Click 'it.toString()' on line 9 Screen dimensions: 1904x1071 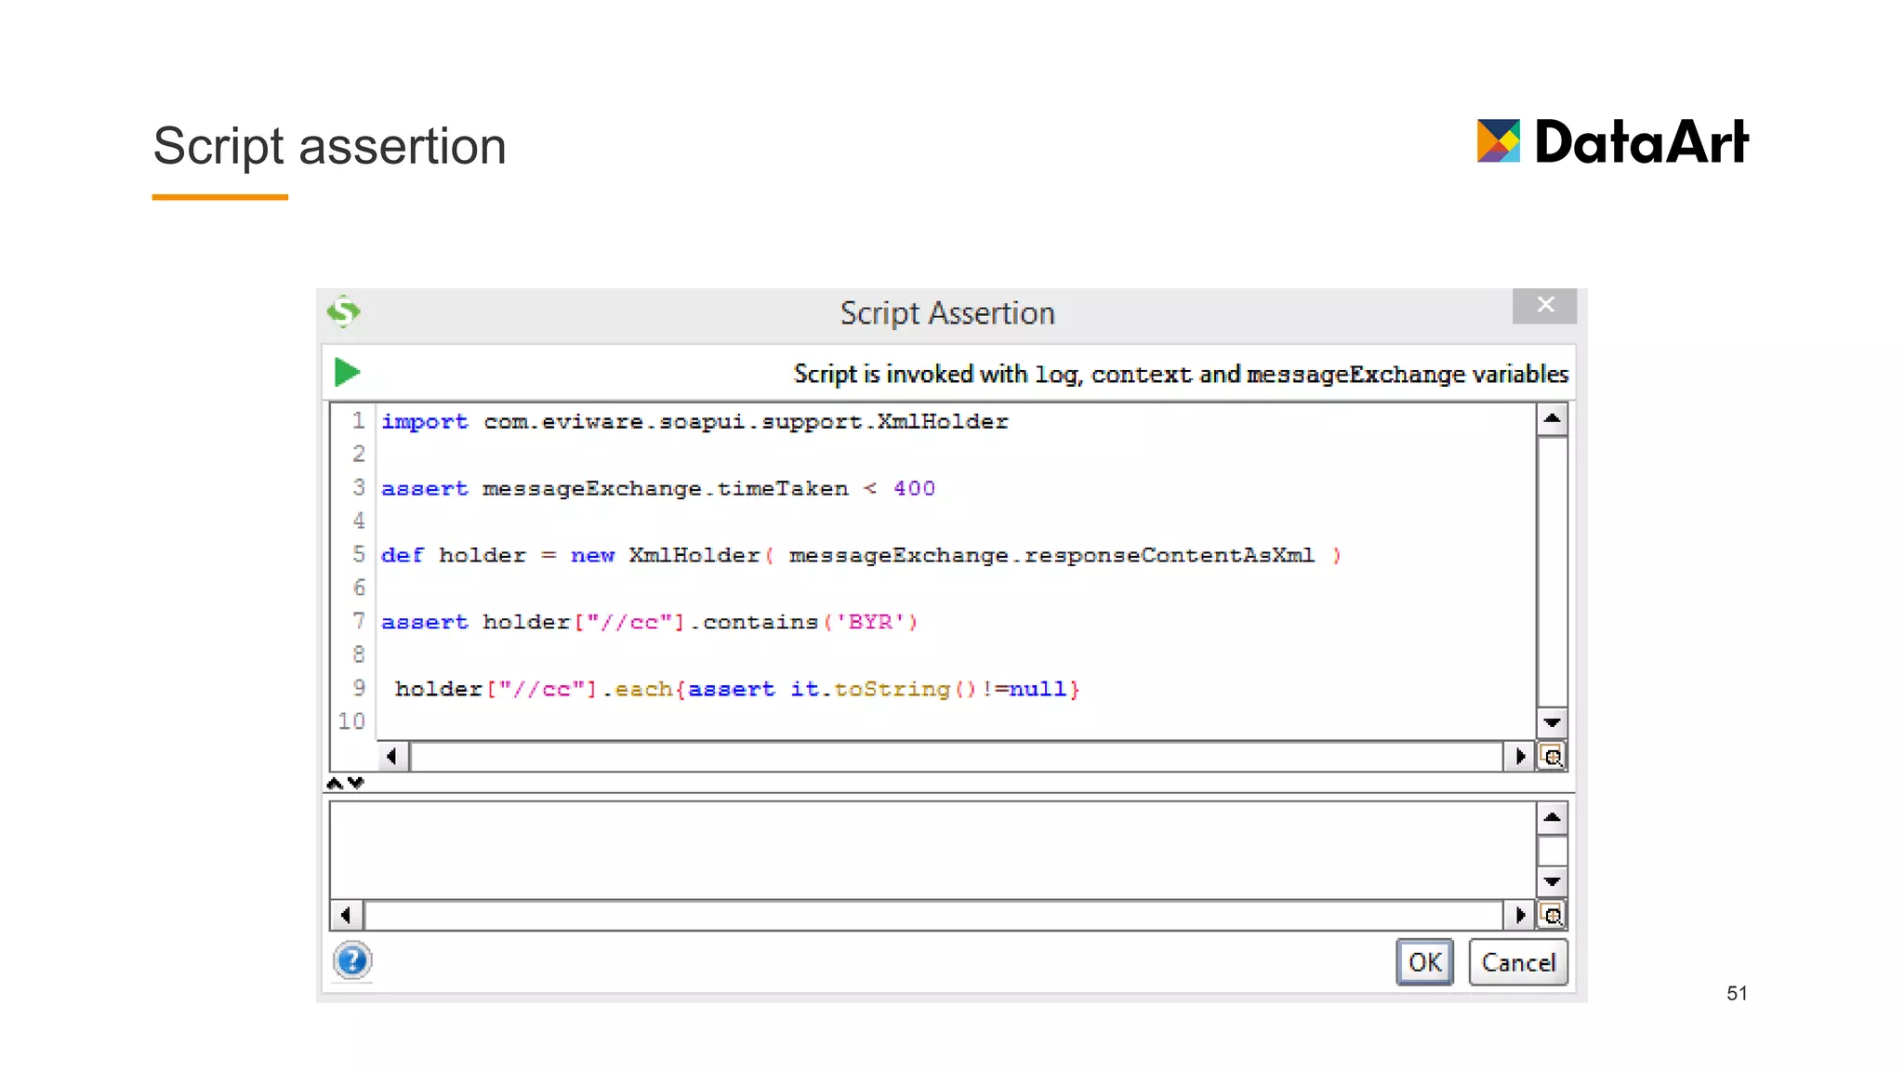click(x=883, y=689)
